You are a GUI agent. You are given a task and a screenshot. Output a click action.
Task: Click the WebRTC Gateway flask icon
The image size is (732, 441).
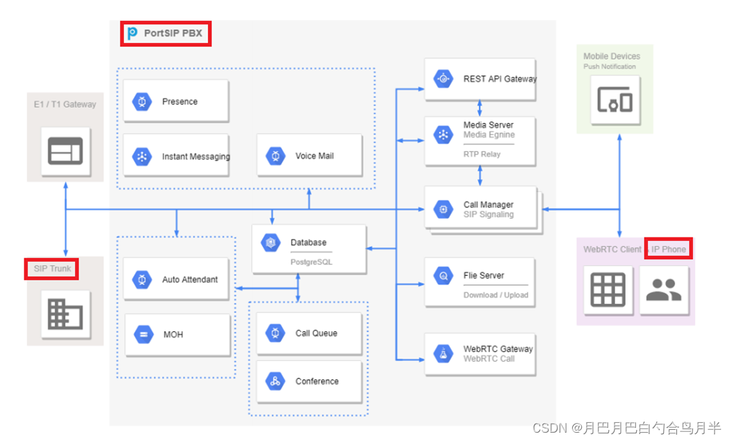point(444,353)
